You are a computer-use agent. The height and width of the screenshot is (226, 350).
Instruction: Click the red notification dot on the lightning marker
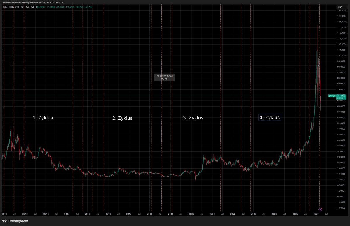[x=322, y=208]
